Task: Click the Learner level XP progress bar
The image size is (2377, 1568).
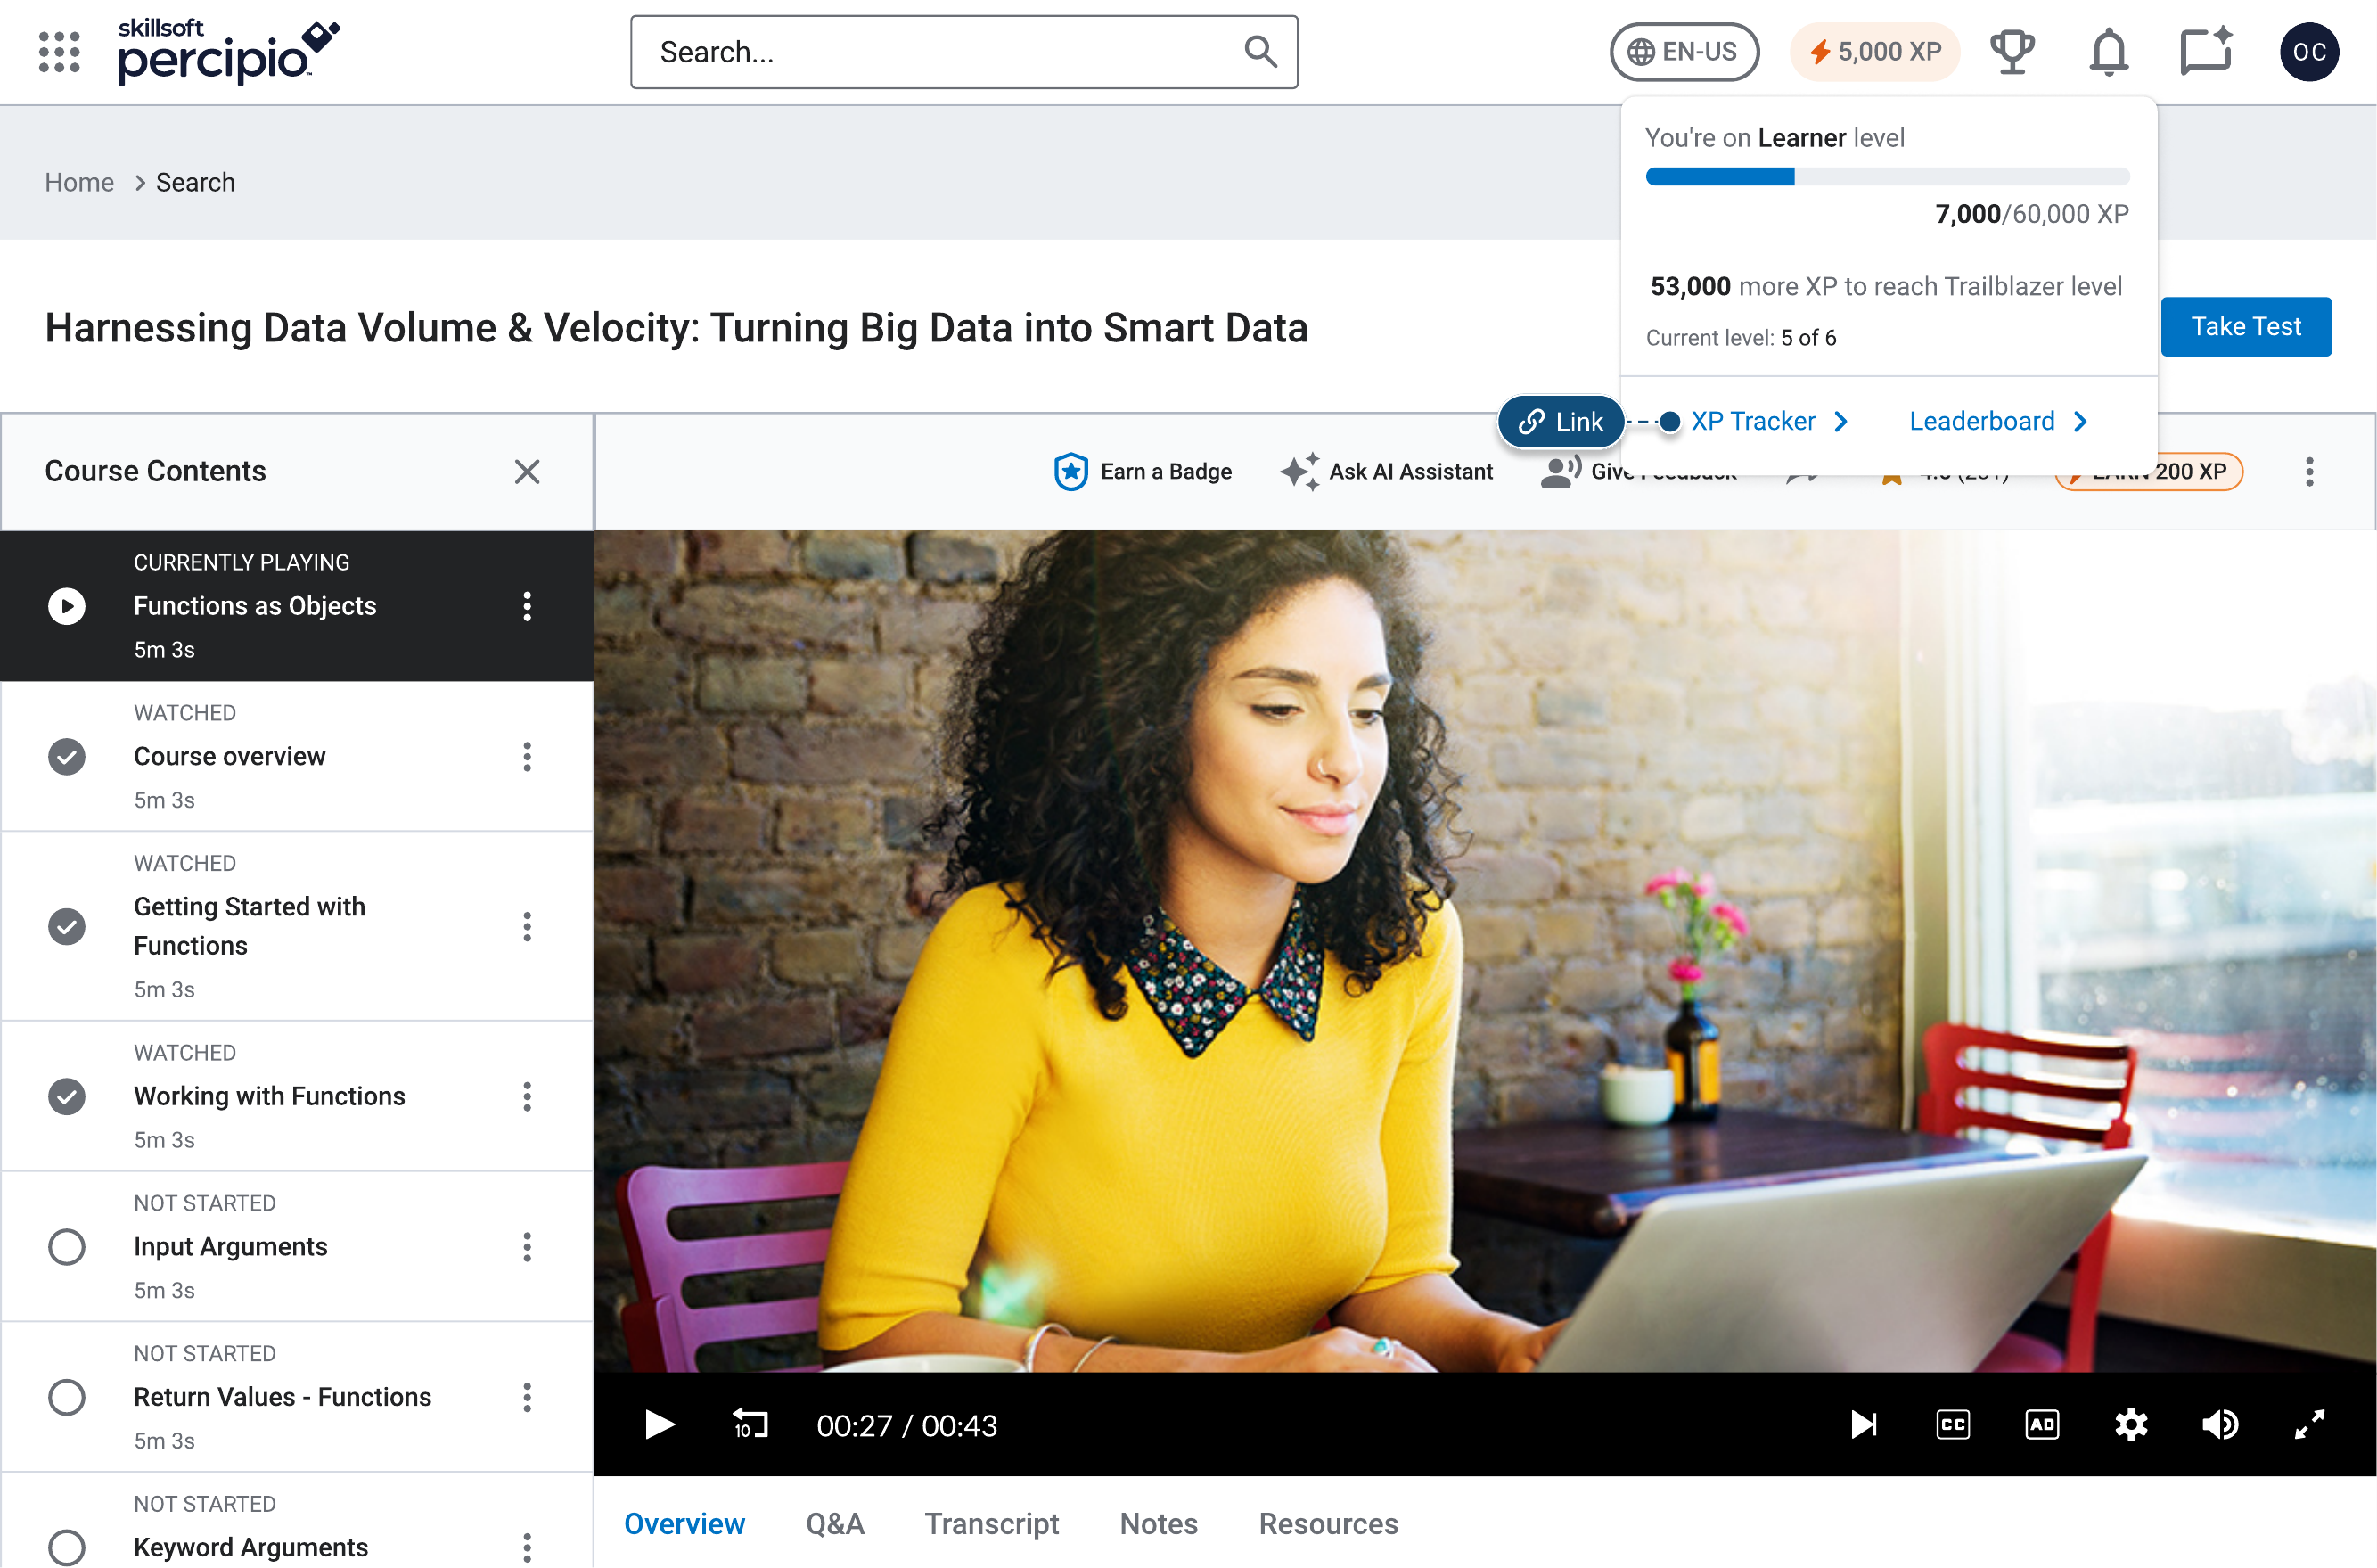Action: [x=1887, y=177]
